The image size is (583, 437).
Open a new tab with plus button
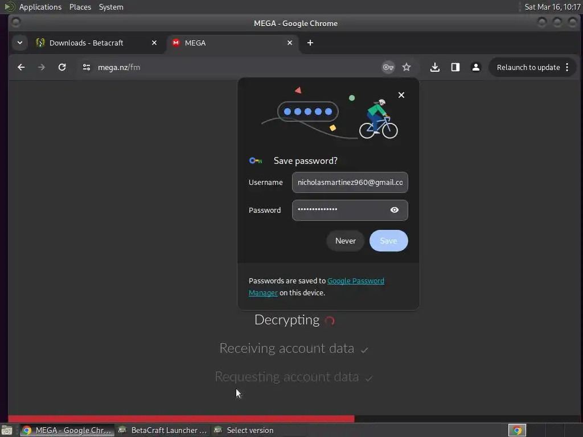310,43
